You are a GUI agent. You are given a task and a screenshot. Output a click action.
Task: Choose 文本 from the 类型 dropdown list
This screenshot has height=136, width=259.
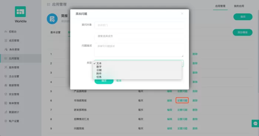[x=137, y=63]
